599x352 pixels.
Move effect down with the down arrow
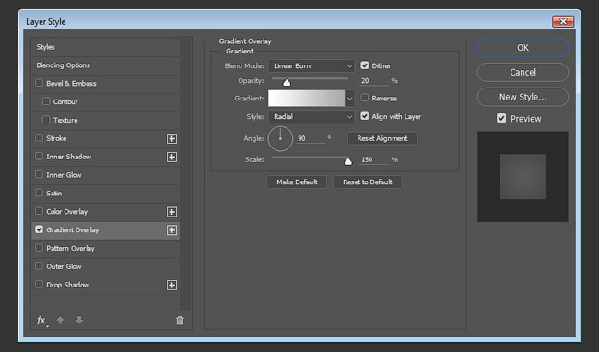(x=79, y=320)
